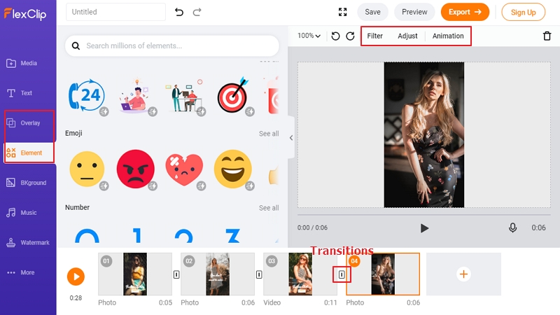
Task: See all Emoji elements
Action: (x=269, y=134)
